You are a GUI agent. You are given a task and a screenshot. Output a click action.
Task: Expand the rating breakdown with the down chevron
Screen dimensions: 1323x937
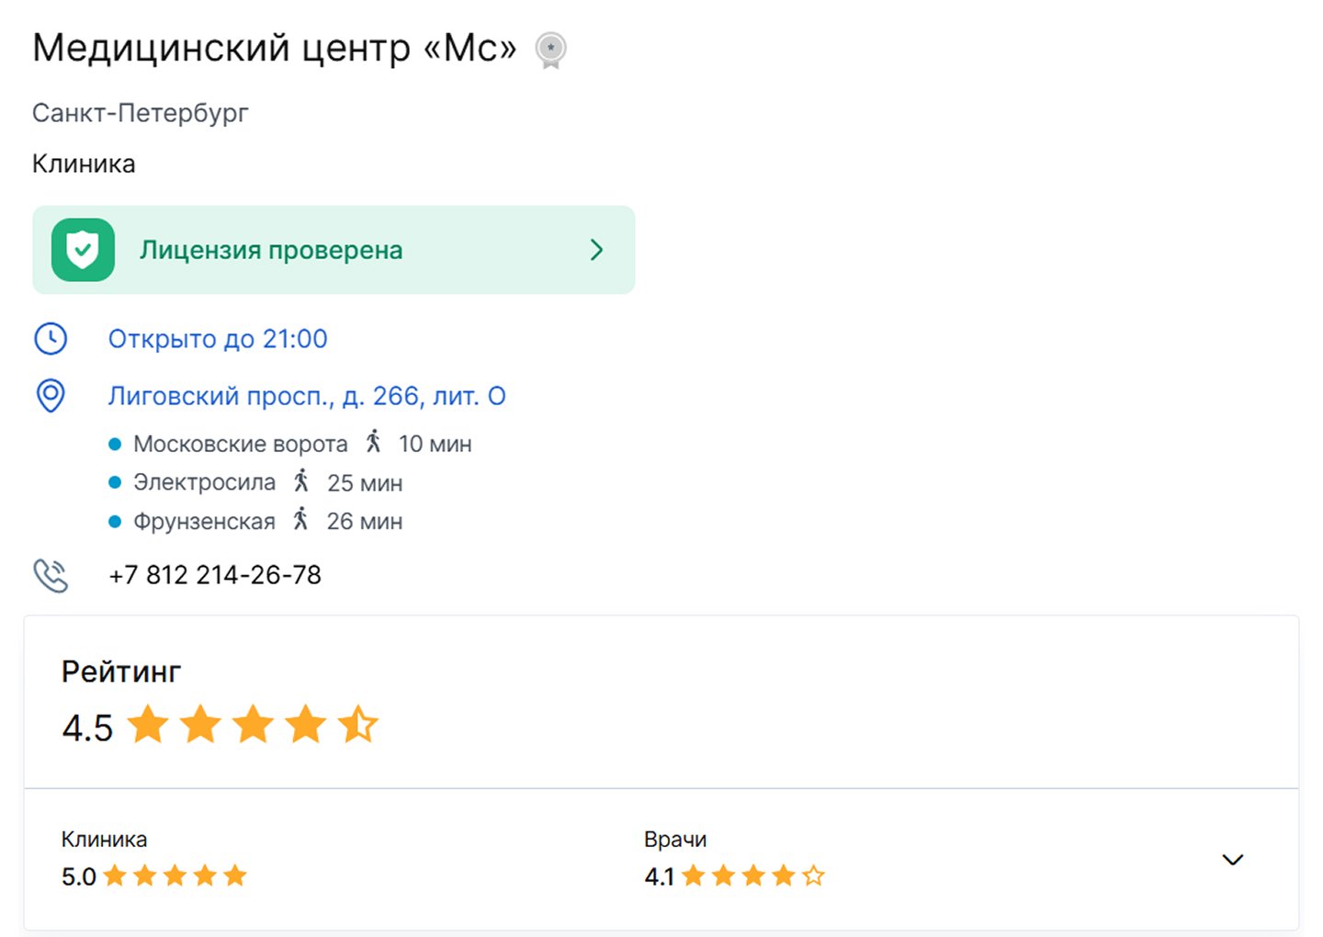click(x=1233, y=860)
